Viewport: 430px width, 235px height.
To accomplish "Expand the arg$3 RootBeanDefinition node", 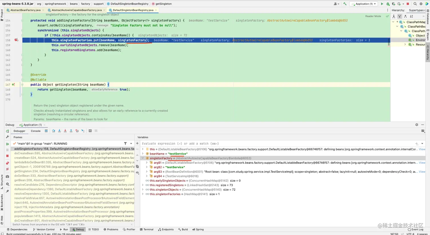I will click(147, 172).
